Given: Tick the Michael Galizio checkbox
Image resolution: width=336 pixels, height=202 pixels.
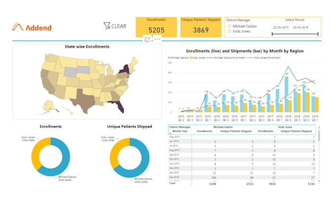Looking at the screenshot, I should (x=229, y=26).
